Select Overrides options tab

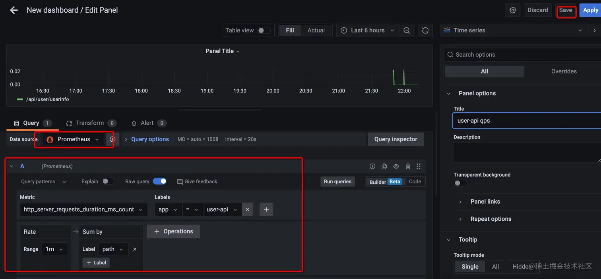click(564, 71)
